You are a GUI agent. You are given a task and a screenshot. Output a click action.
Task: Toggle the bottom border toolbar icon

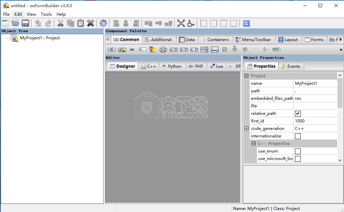tap(234, 23)
